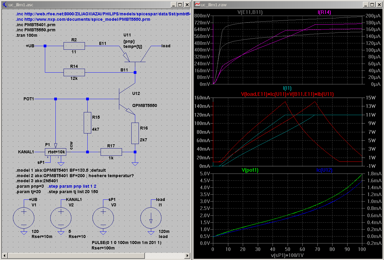The width and height of the screenshot is (384, 260).
Task: Click the .param pnp=3 directive
Action: pos(30,186)
